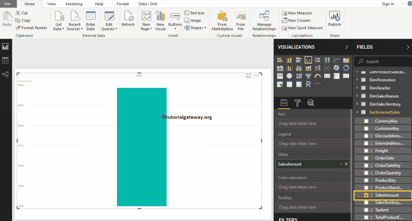
Task: Select the pie chart visualization
Action: point(336,68)
